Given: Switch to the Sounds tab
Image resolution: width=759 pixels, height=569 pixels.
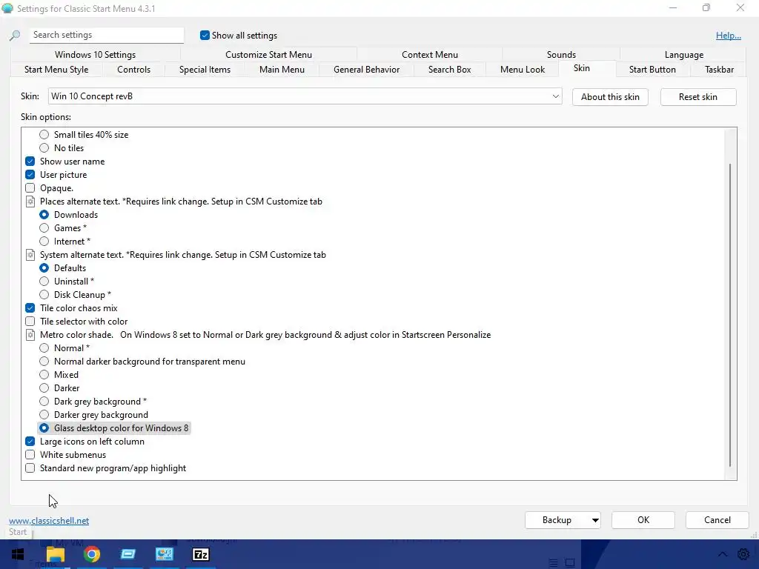Looking at the screenshot, I should tap(561, 55).
